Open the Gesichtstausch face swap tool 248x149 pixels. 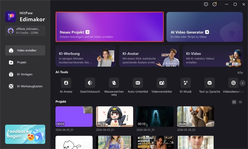(x=90, y=83)
